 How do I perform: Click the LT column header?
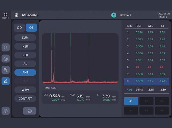tap(163, 26)
